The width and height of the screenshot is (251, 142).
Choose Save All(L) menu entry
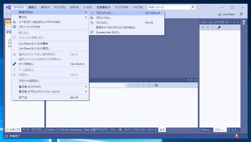pos(50,64)
